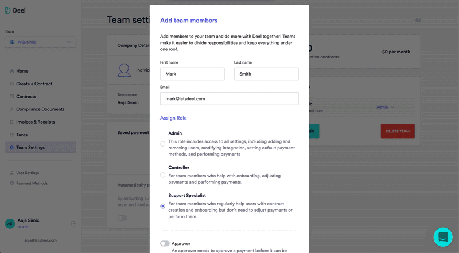Open the Admin role dropdown for member
Image resolution: width=459 pixels, height=253 pixels.
(x=385, y=107)
